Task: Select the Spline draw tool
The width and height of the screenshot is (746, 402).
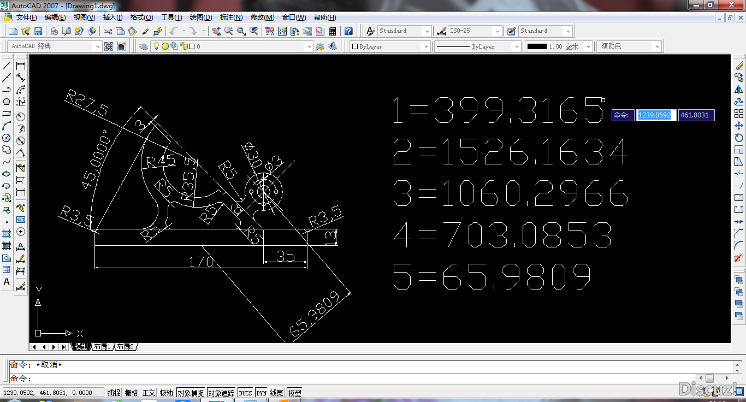Action: pyautogui.click(x=7, y=162)
